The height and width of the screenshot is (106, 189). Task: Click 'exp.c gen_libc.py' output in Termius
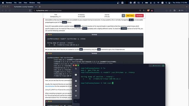[x=90, y=70]
